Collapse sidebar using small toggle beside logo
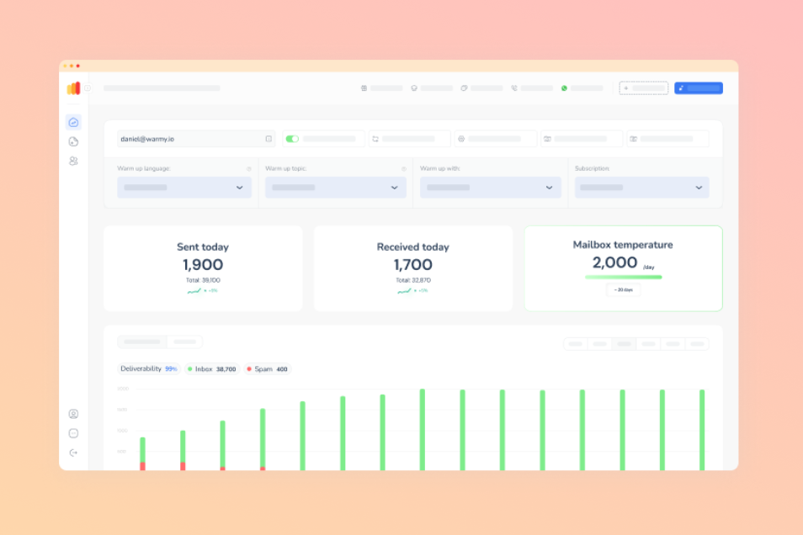 click(88, 88)
